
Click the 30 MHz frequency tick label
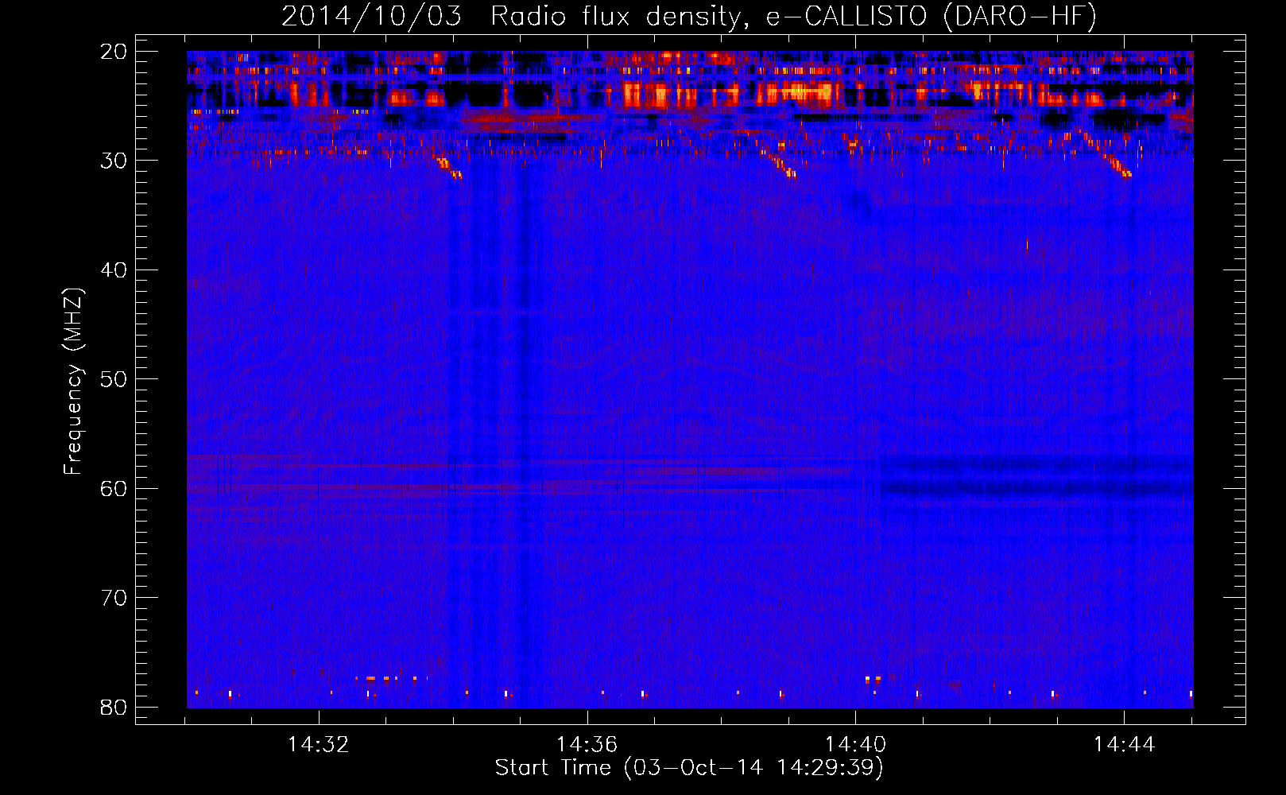click(114, 161)
